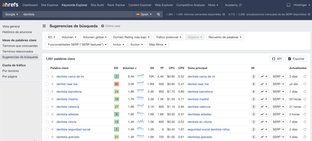Click the ahrefs logo
Image resolution: width=312 pixels, height=141 pixels.
10,5
